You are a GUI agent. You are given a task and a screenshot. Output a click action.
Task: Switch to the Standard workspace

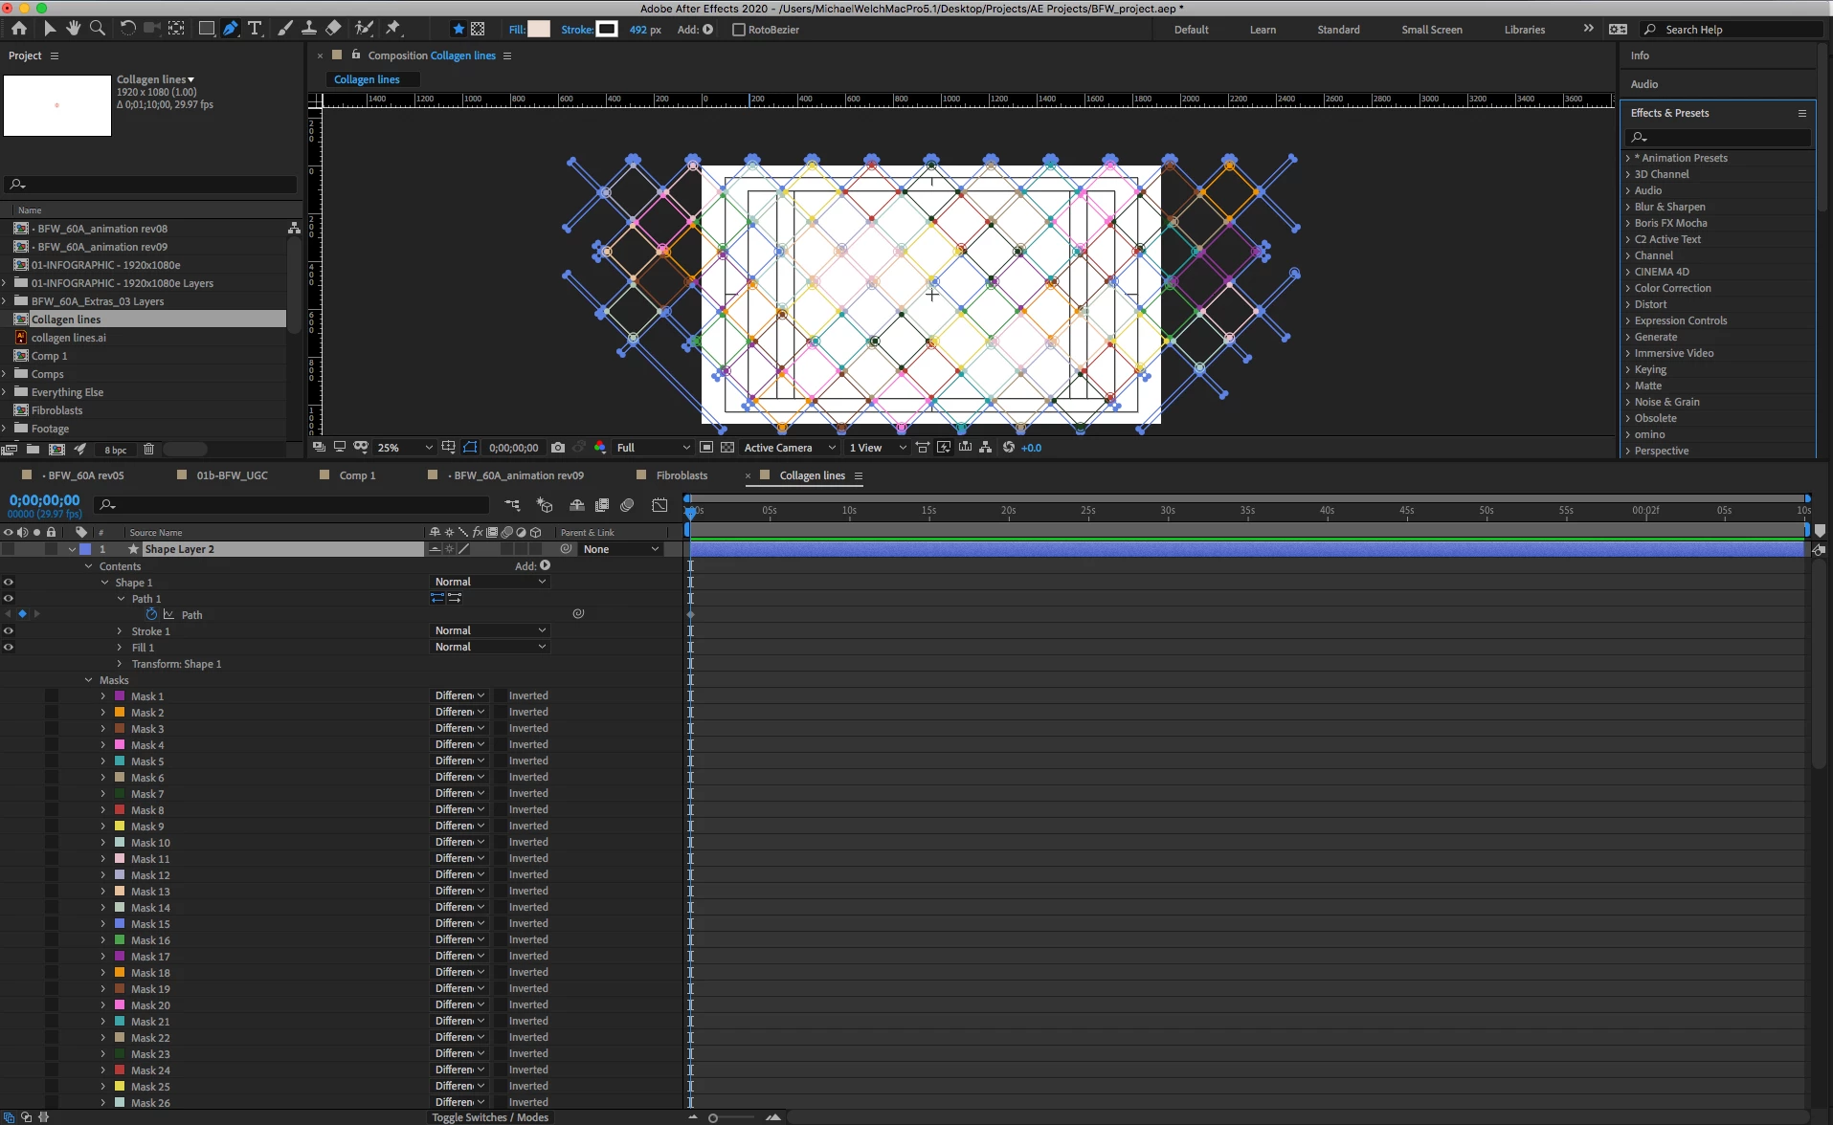[x=1338, y=30]
